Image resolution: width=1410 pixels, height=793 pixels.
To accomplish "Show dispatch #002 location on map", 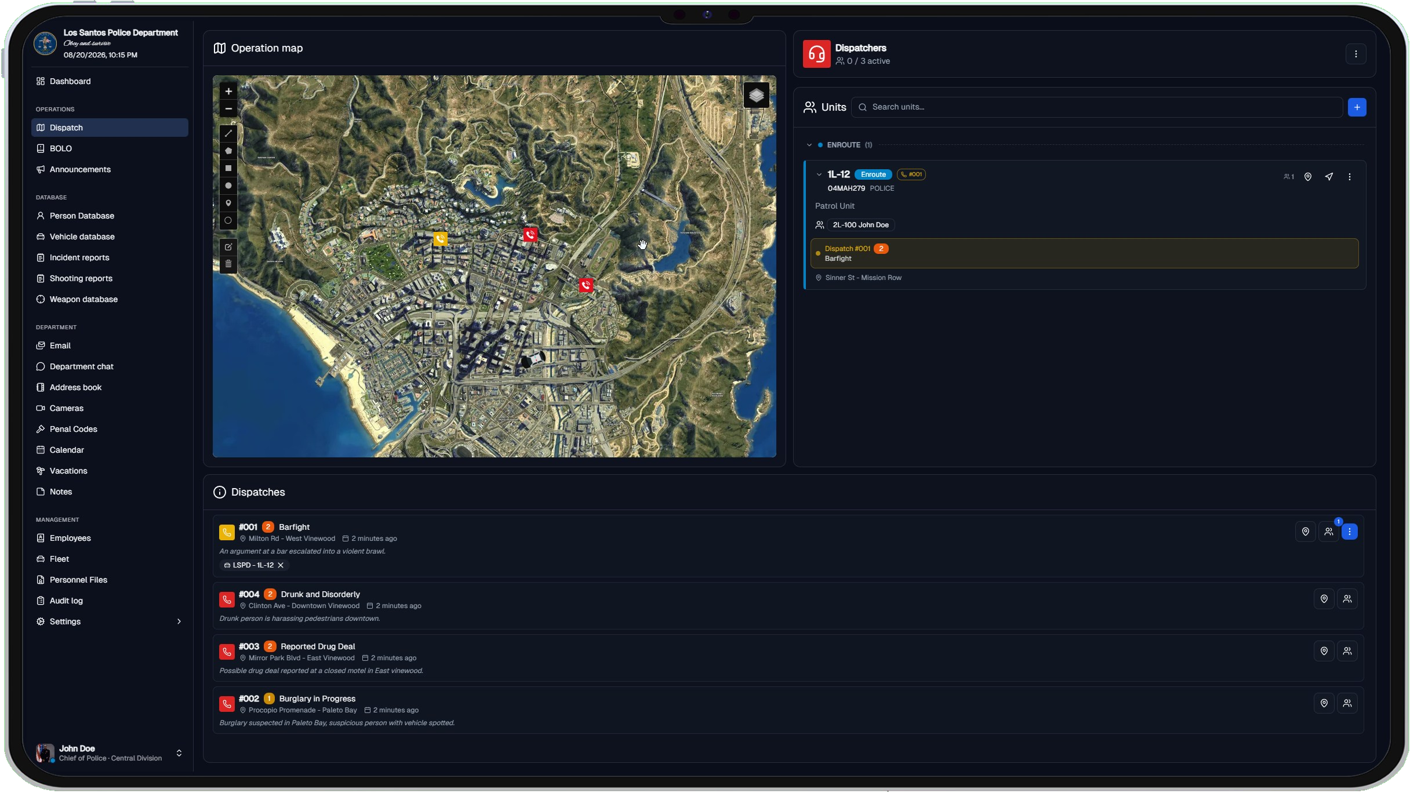I will point(1324,703).
